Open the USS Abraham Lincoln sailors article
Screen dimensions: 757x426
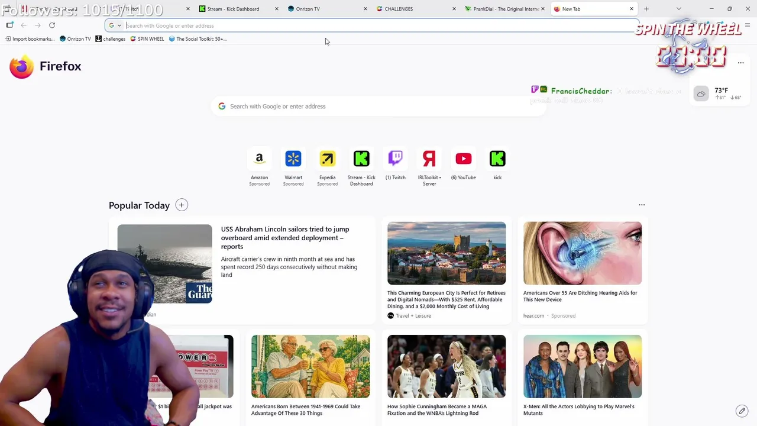pyautogui.click(x=285, y=238)
